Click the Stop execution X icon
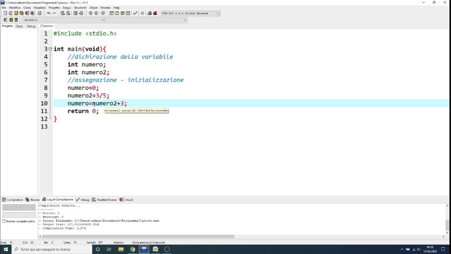Viewport: 451px width, 254px height. 142,13
